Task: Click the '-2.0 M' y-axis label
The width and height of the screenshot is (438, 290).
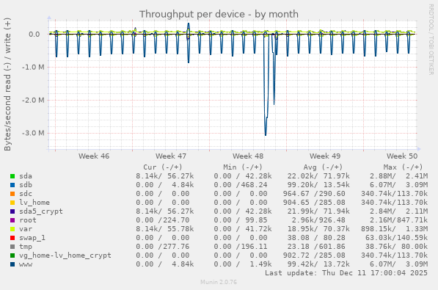Action: 33,100
